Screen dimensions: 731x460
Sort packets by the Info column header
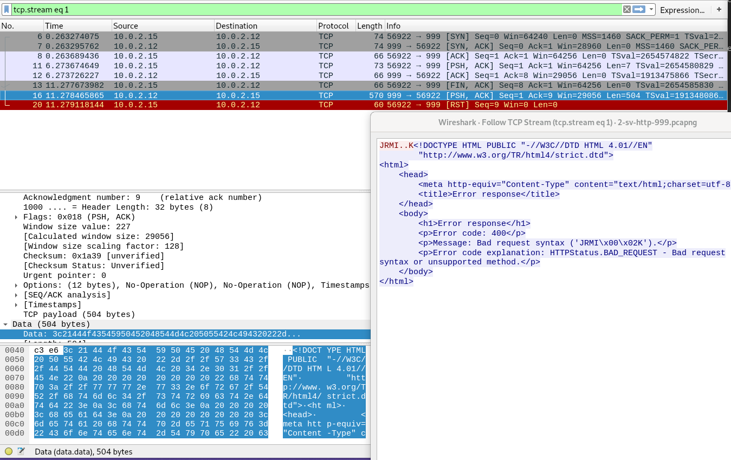tap(555, 26)
